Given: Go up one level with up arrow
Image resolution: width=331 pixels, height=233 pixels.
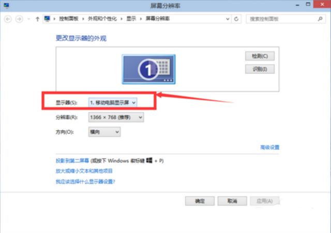Looking at the screenshot, I should 37,19.
